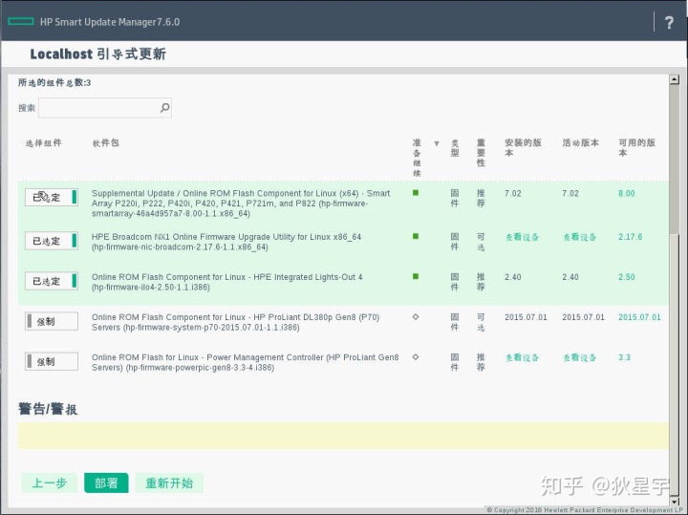Toggle selected switch for Broadcom NX1 component
The image size is (688, 515).
(52, 241)
